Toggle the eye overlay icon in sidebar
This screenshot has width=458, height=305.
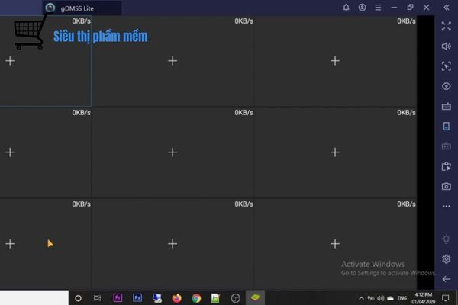point(446,86)
